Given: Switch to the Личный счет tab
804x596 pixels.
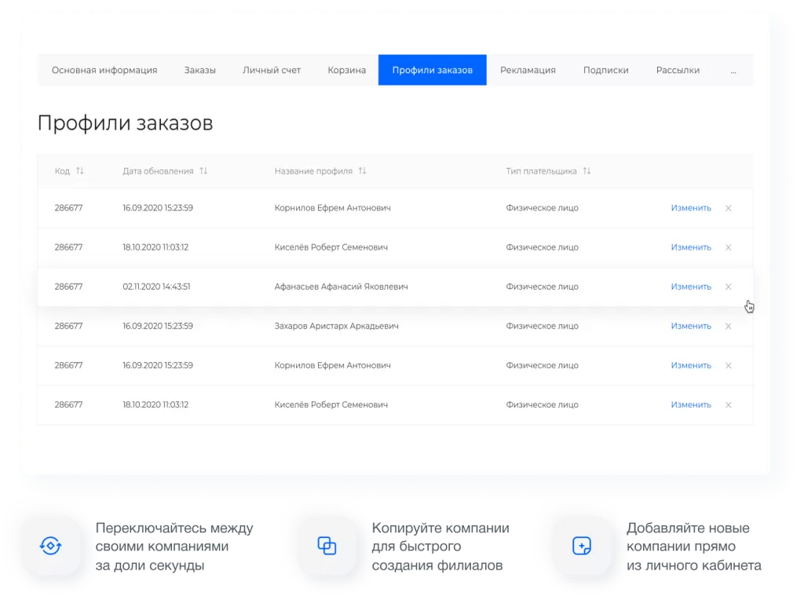Looking at the screenshot, I should tap(272, 70).
